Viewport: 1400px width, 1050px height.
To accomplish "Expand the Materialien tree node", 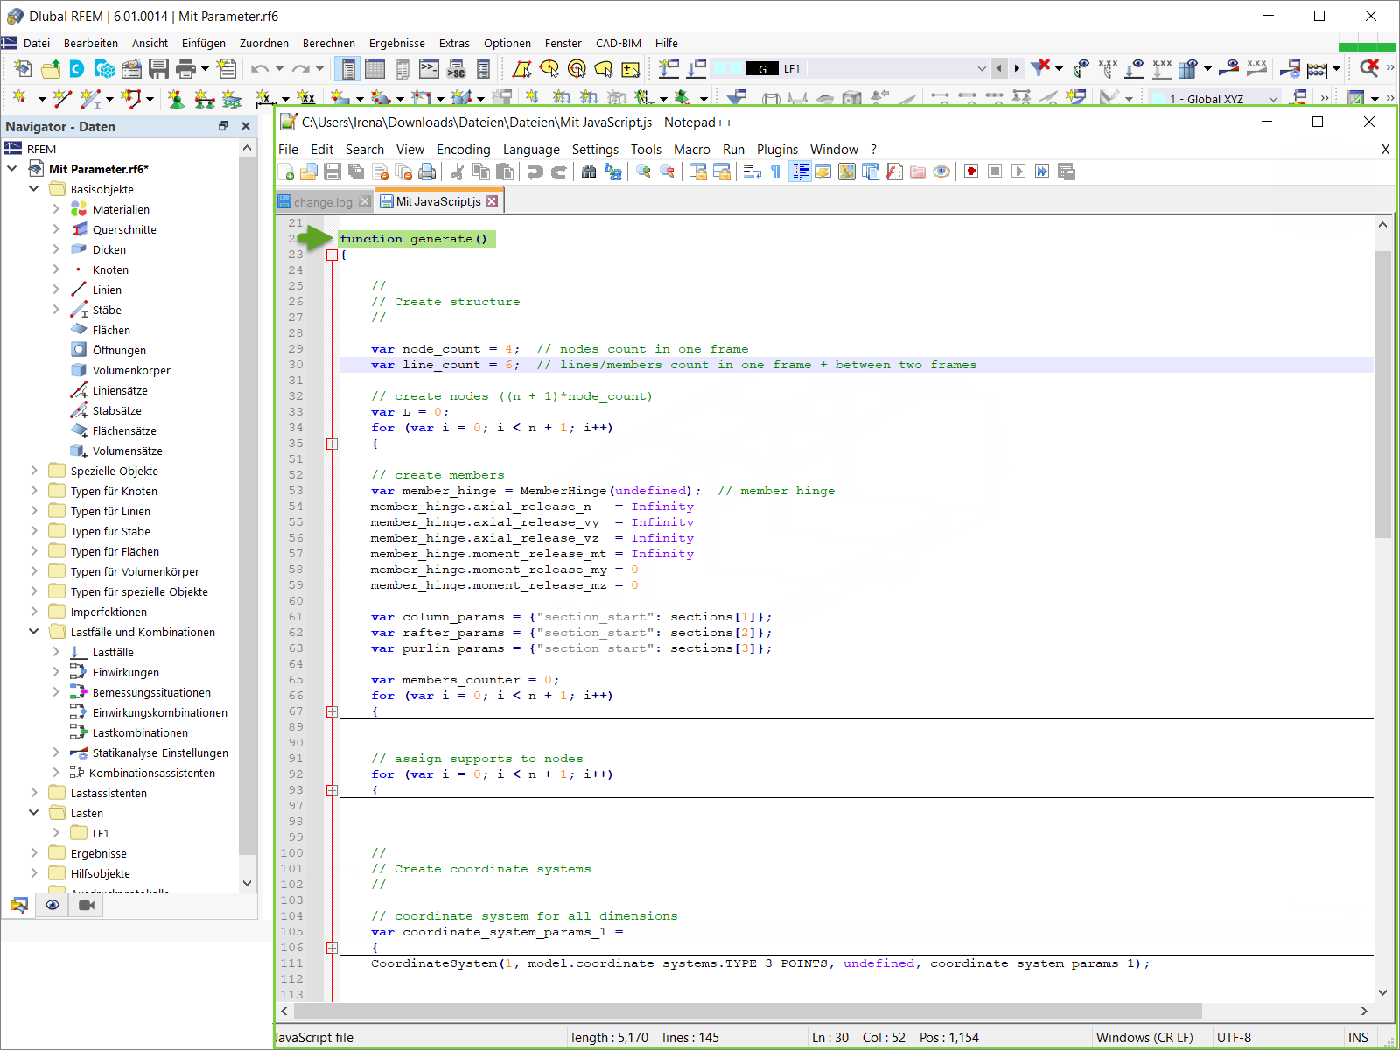I will coord(56,209).
